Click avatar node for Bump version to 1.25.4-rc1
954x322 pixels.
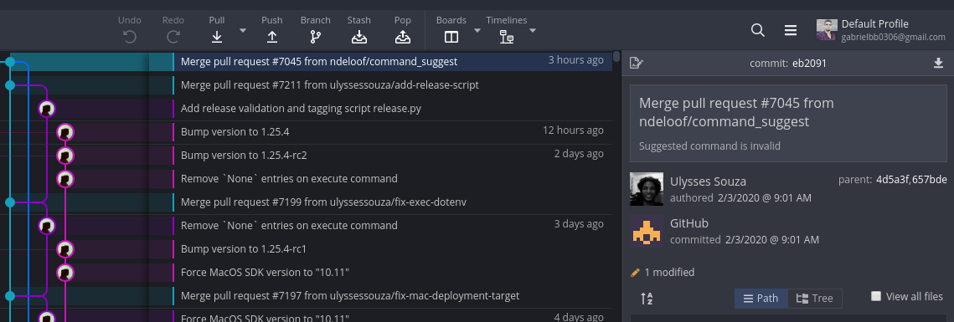click(x=65, y=249)
